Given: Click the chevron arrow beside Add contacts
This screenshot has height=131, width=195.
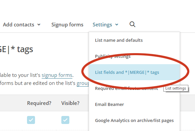Looking at the screenshot, I should point(39,24).
